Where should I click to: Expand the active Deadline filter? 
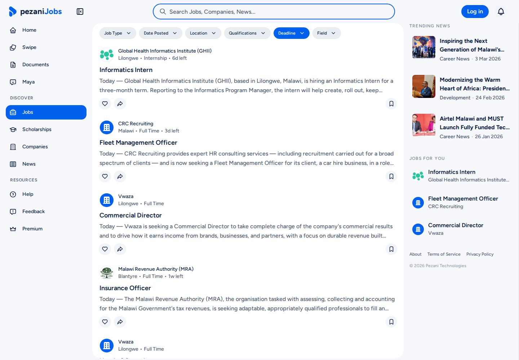[292, 33]
